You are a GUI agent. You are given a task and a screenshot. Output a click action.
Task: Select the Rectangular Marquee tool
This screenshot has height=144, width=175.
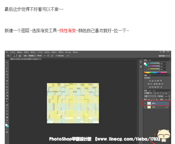tap(7, 65)
